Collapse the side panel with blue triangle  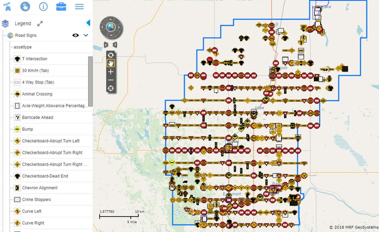[x=88, y=23]
